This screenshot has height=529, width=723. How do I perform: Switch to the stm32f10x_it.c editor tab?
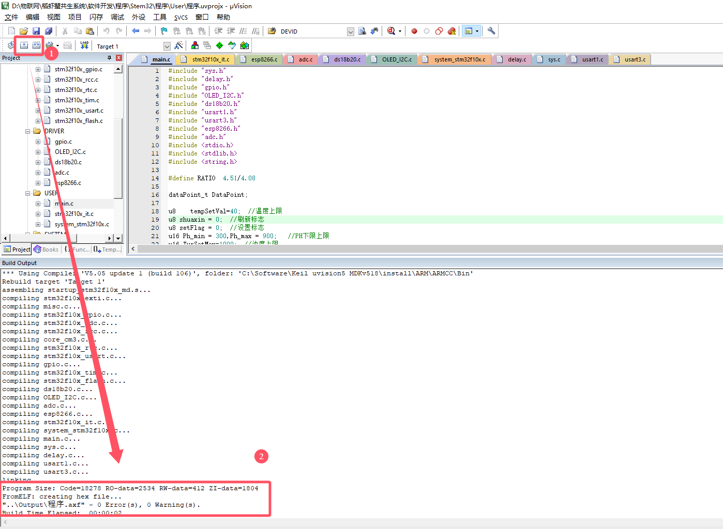click(x=206, y=59)
